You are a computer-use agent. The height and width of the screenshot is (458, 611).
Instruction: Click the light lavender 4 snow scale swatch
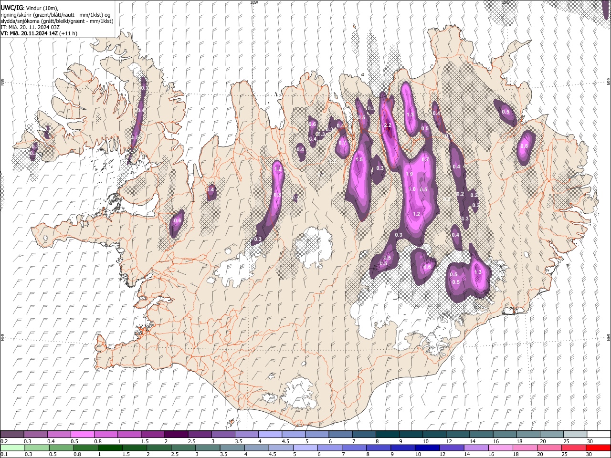[x=271, y=435]
